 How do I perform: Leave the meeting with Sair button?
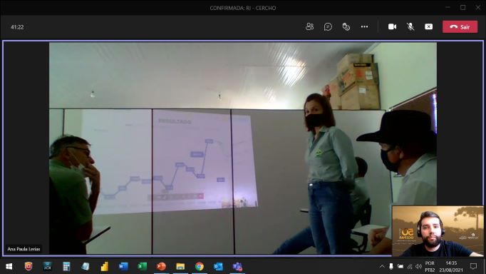click(x=460, y=26)
